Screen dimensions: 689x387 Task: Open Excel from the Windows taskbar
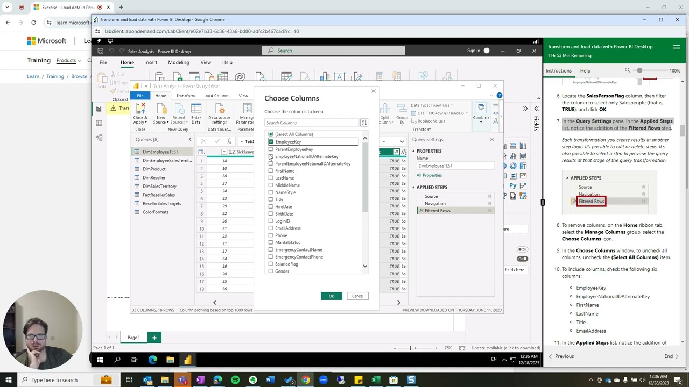[376, 380]
